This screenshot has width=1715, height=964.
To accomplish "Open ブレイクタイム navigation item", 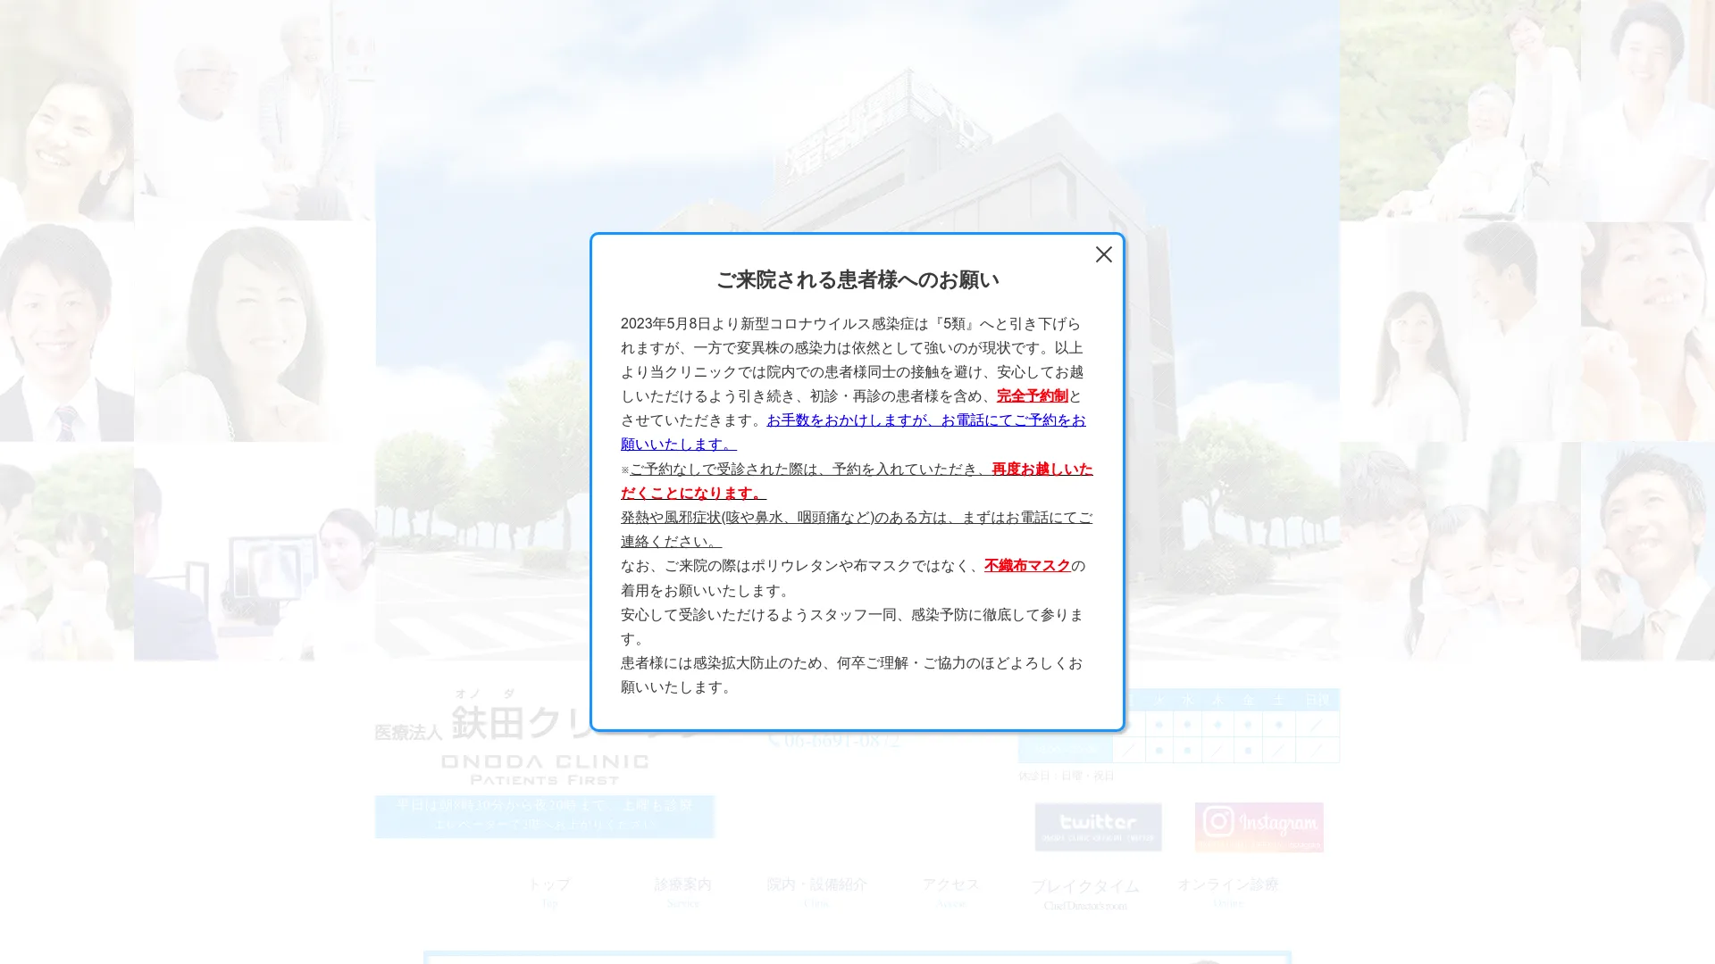I will click(1085, 894).
